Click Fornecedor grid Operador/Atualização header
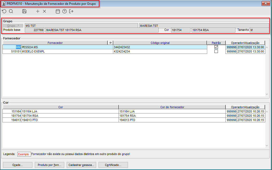The width and height of the screenshot is (272, 170). (x=245, y=43)
